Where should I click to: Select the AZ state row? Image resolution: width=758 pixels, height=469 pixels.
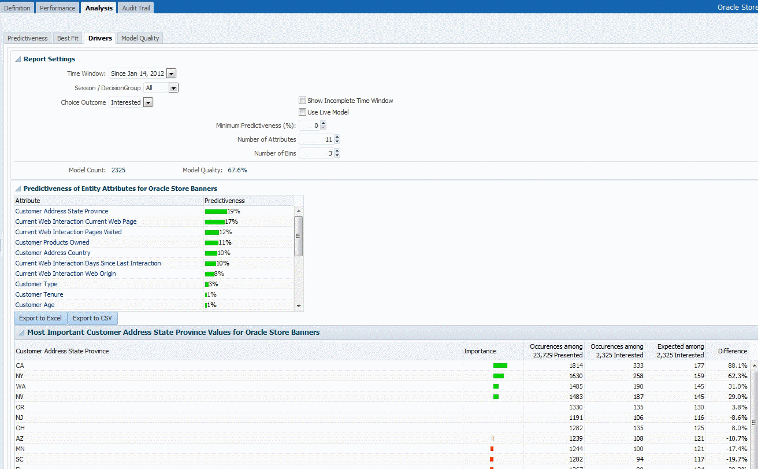pyautogui.click(x=382, y=438)
